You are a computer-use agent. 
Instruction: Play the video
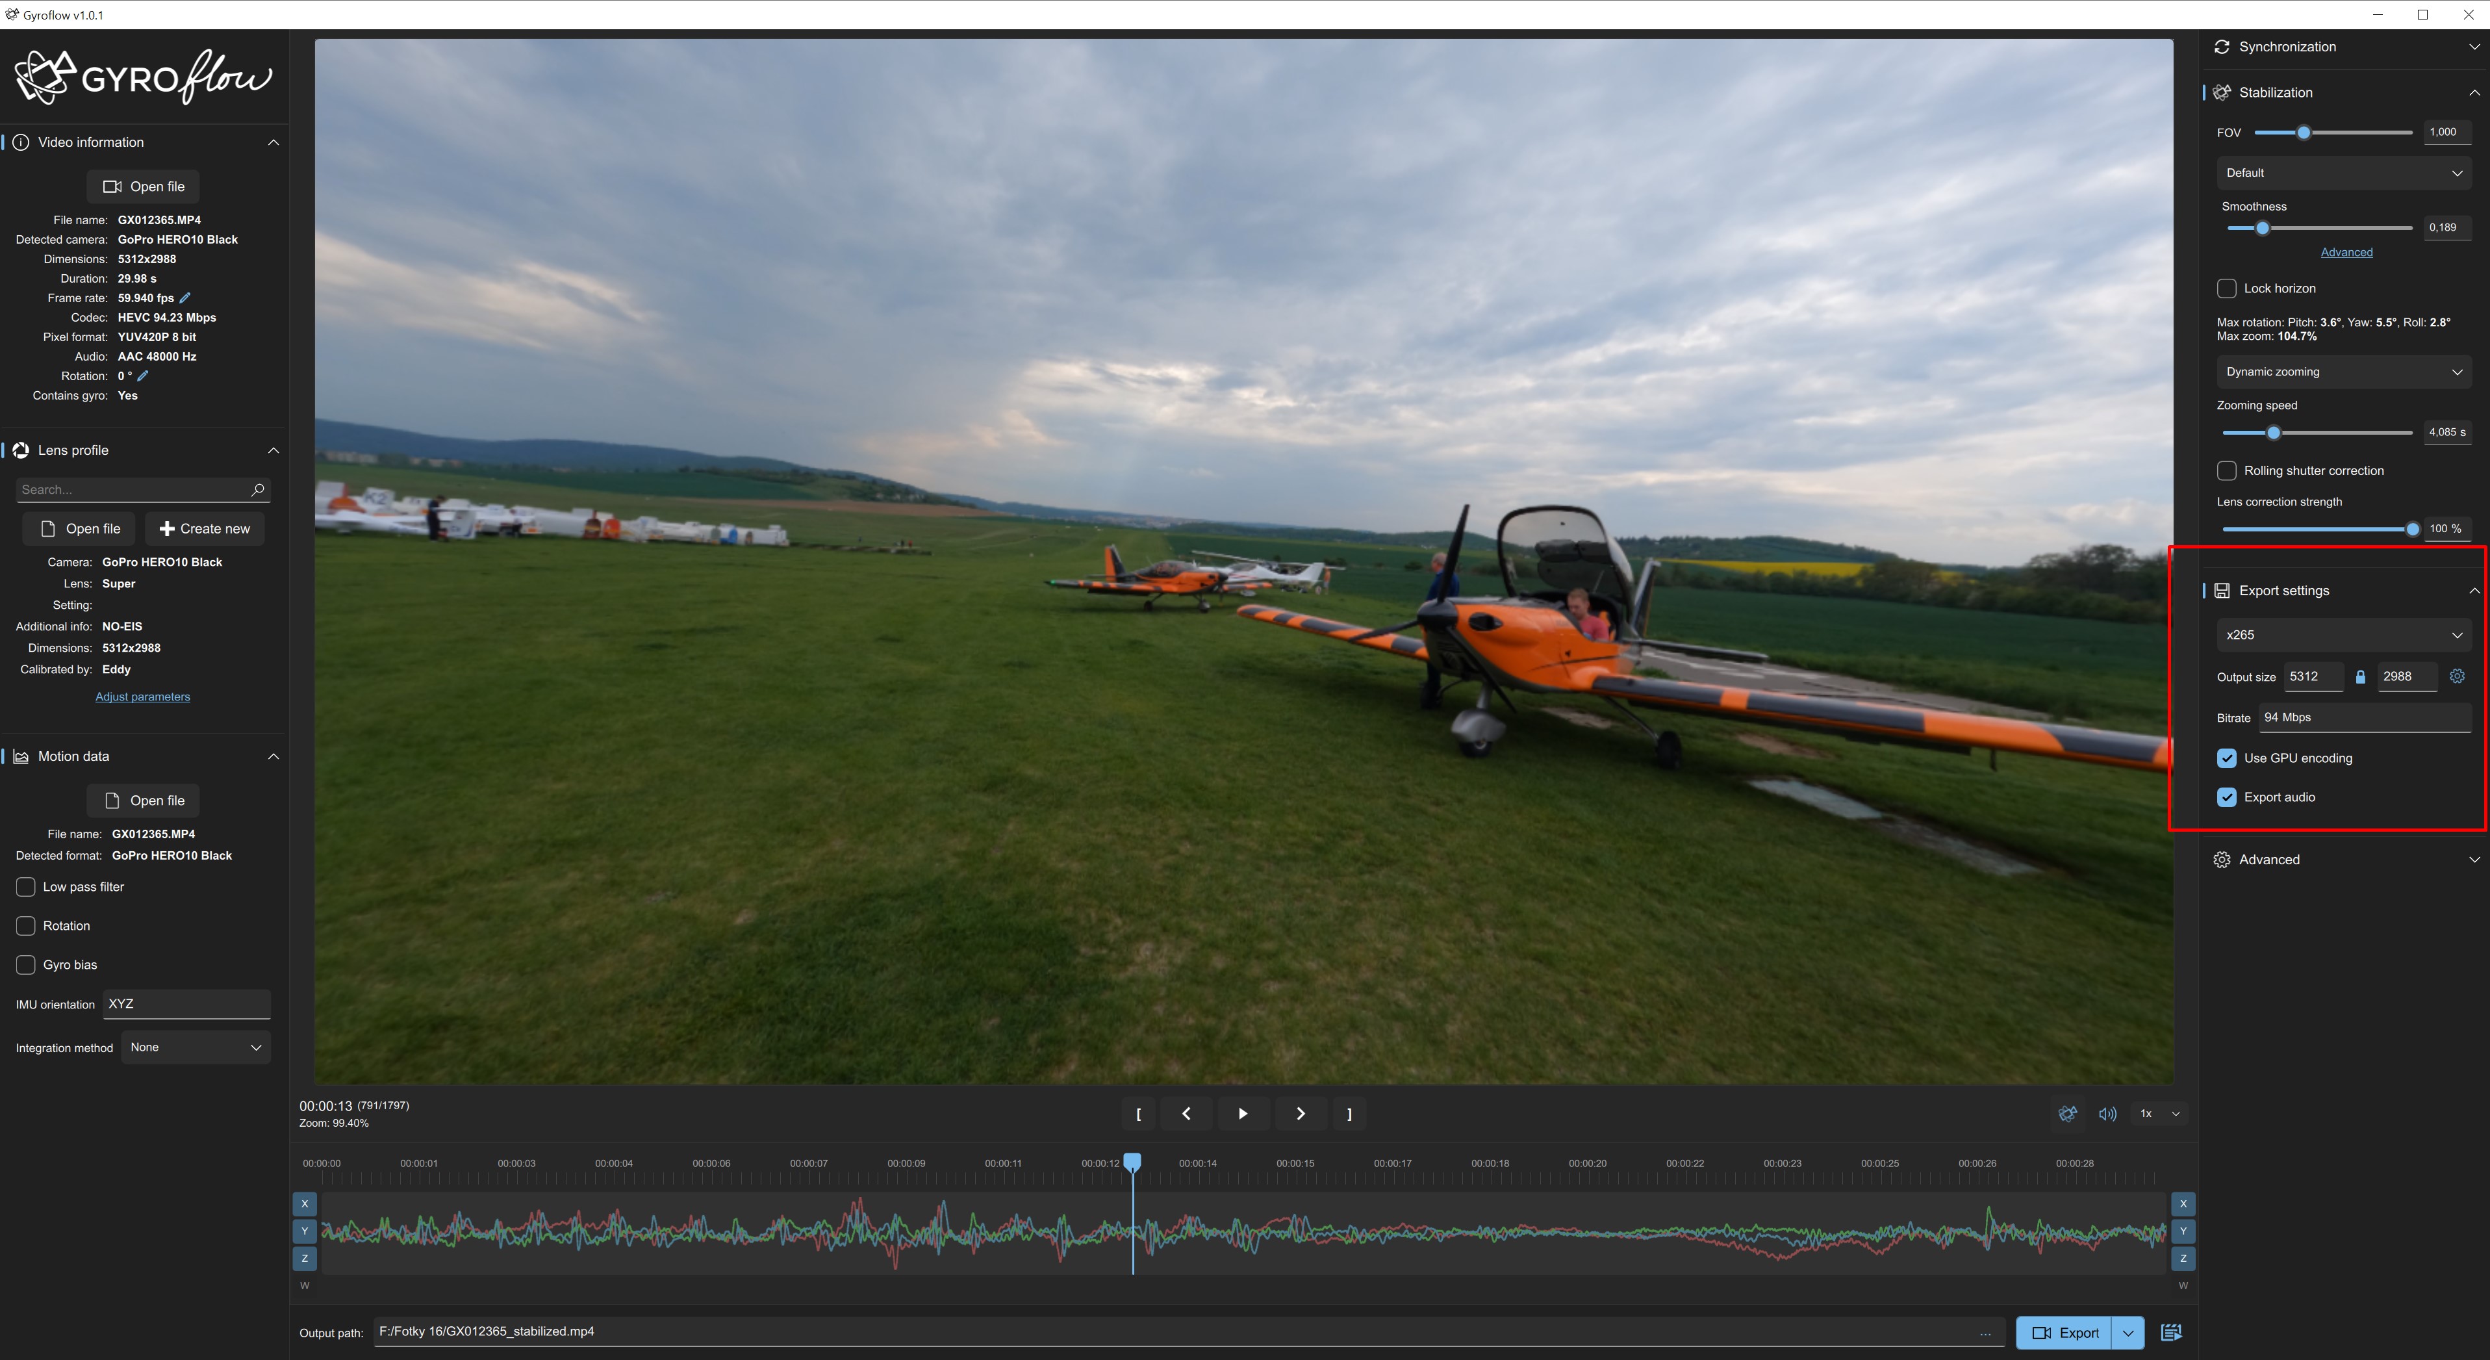point(1243,1114)
